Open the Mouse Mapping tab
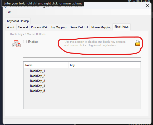This screenshot has height=125, width=153. 101,27
